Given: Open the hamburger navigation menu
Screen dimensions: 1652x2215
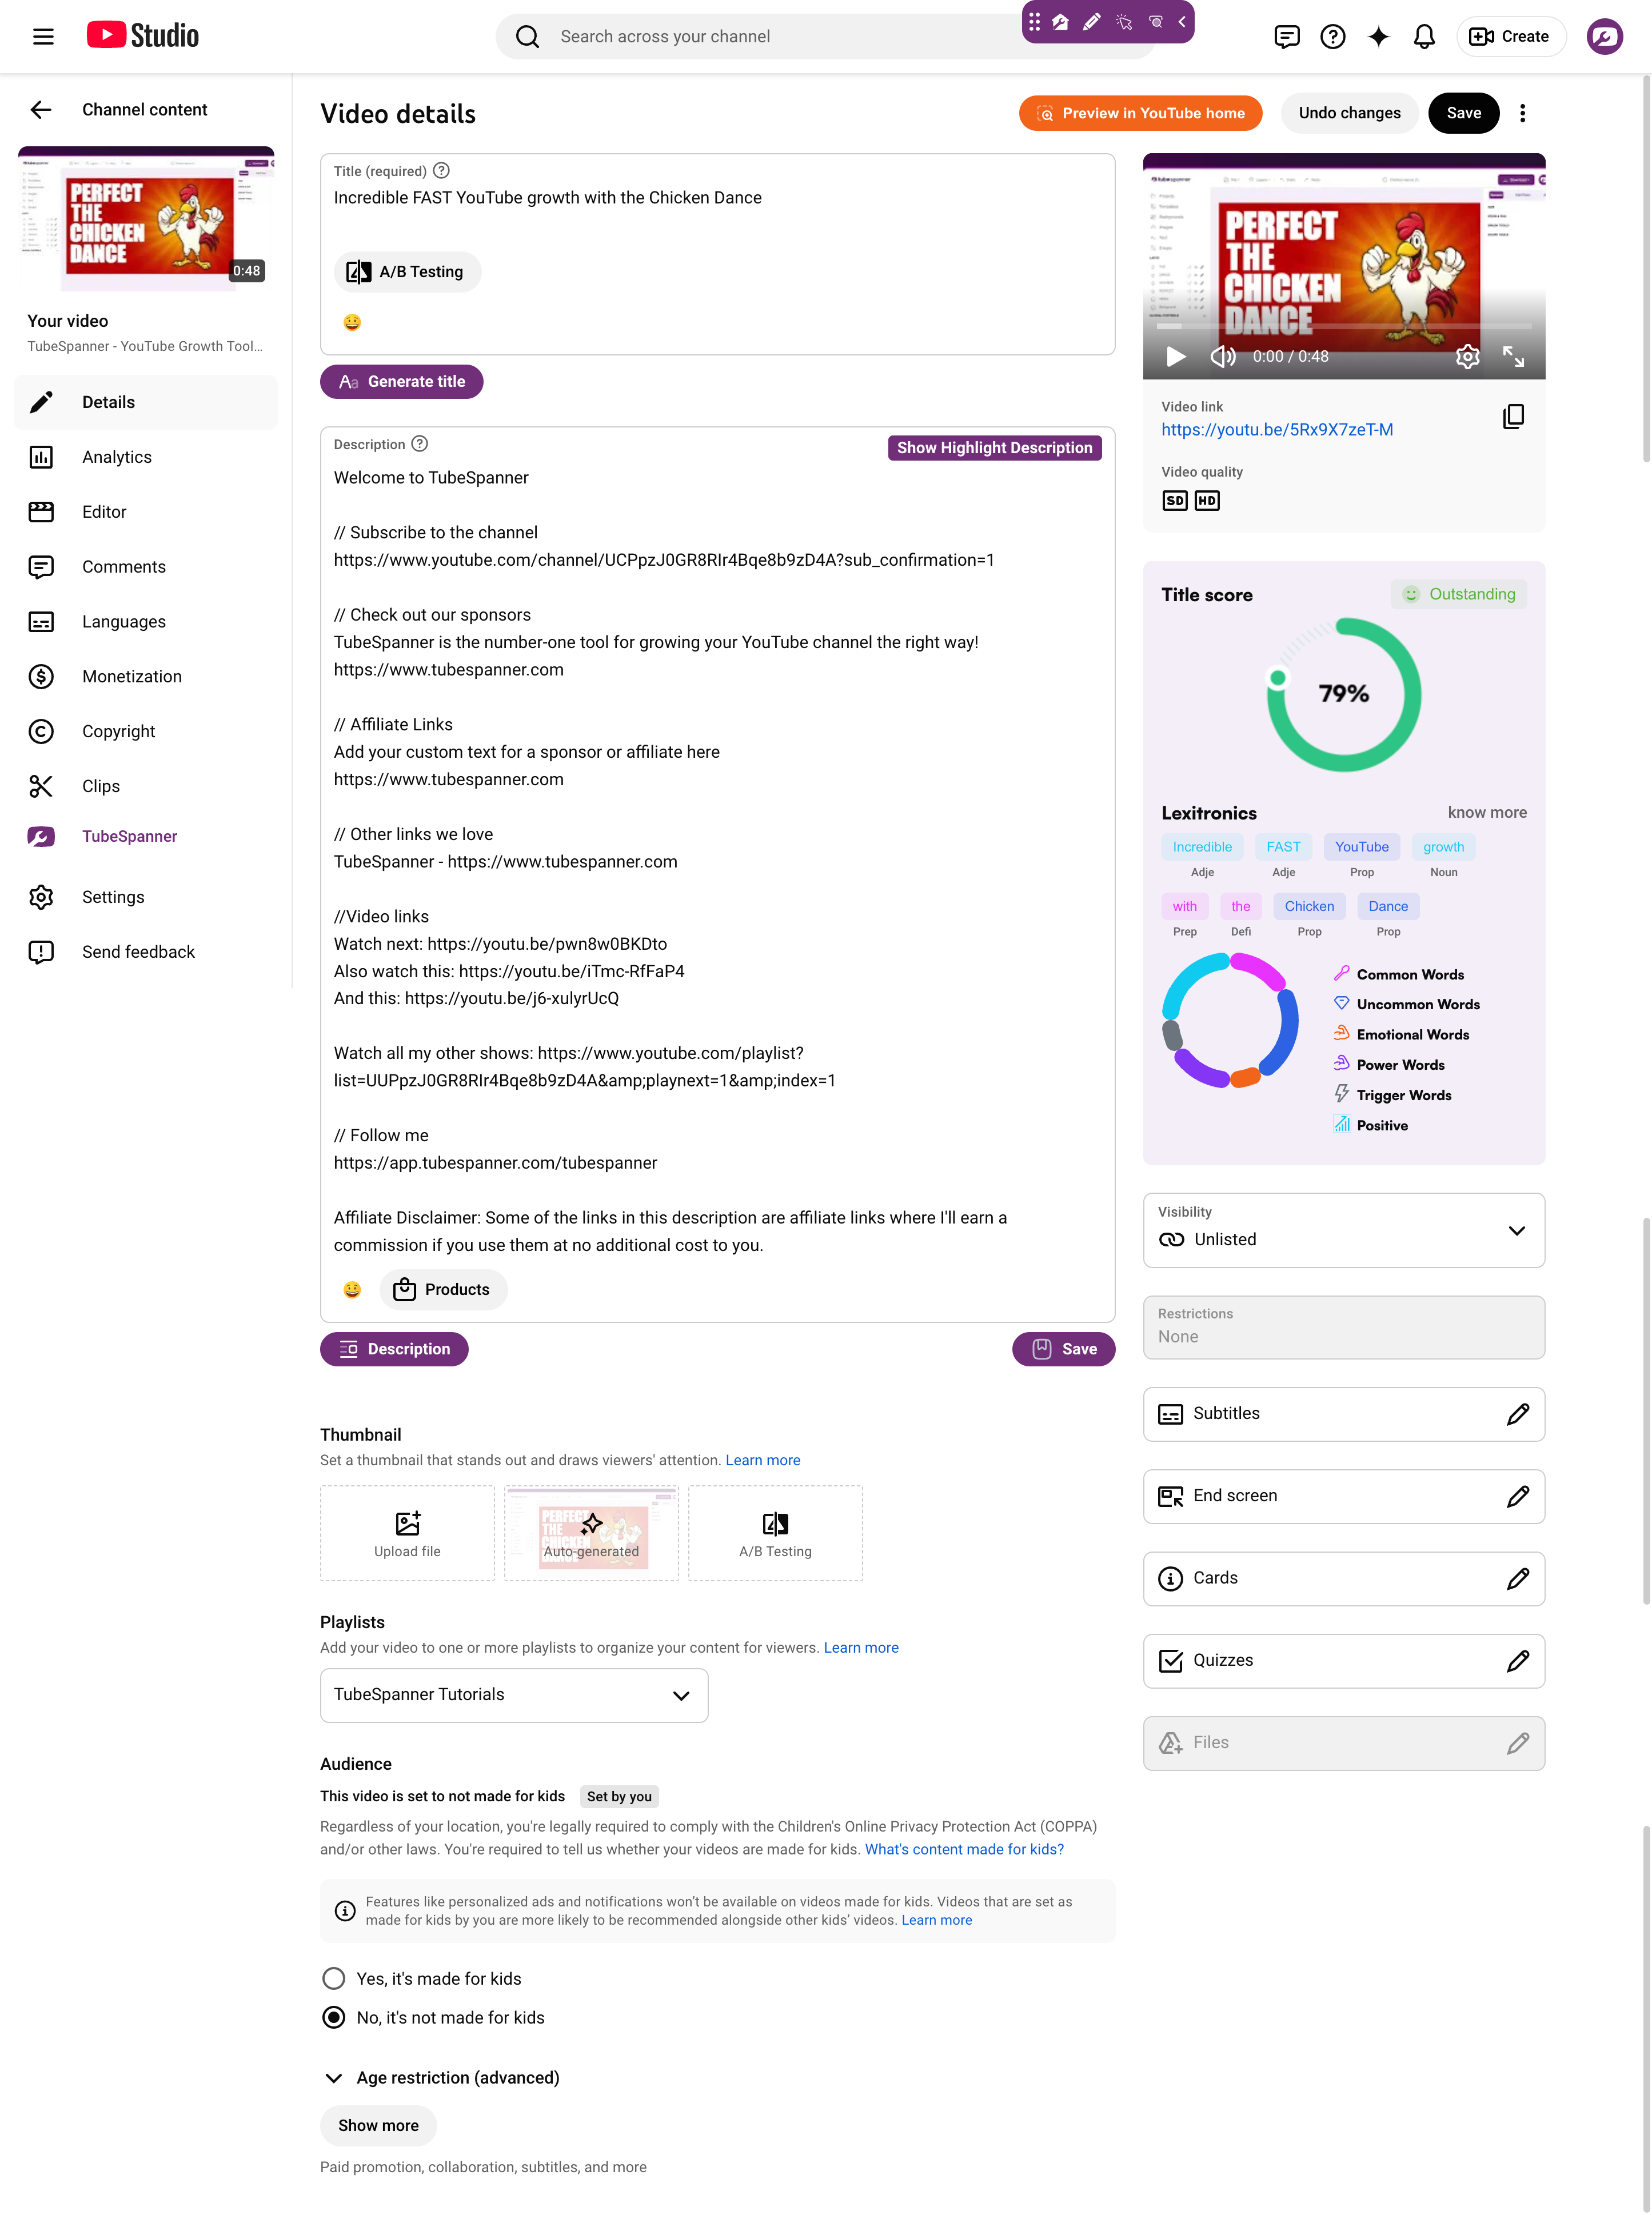Looking at the screenshot, I should tap(43, 37).
